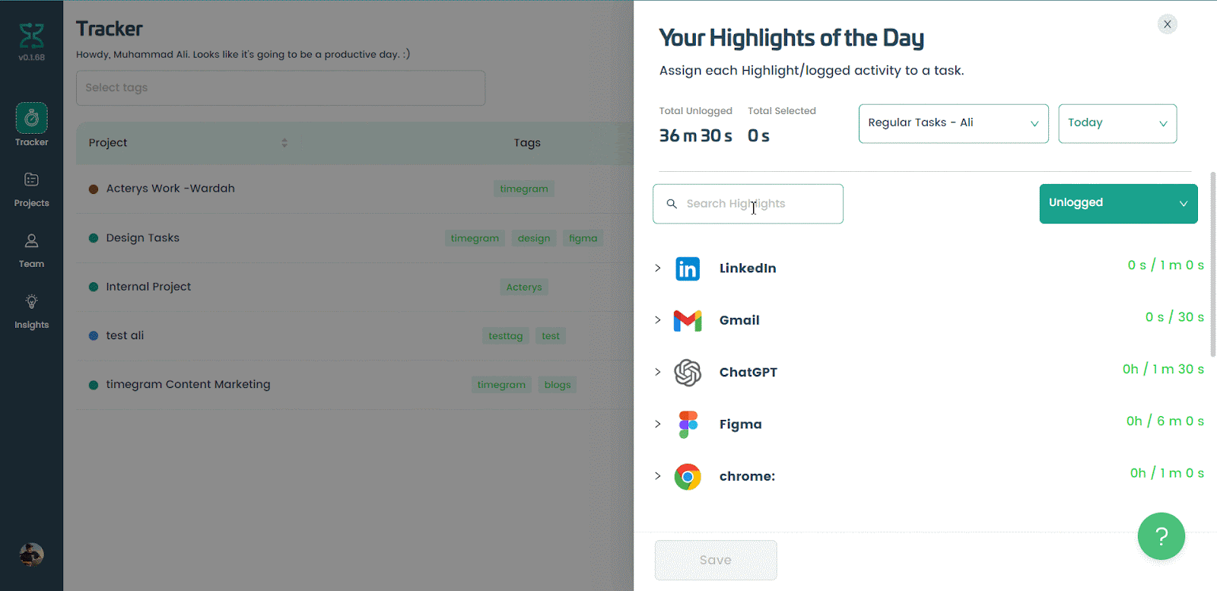Click the Chrome app icon
This screenshot has height=591, width=1217.
[688, 477]
